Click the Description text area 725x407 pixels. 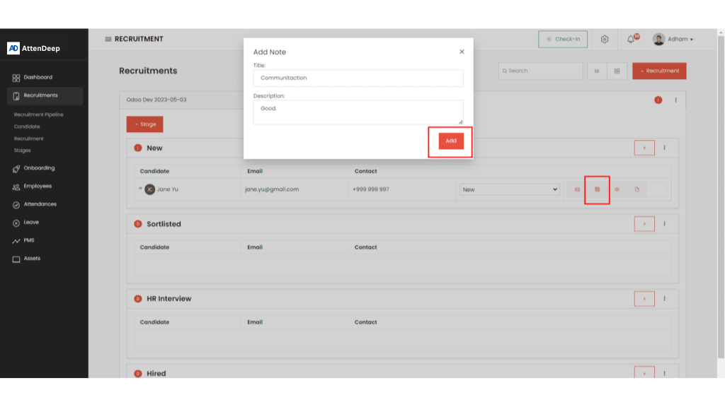(358, 112)
